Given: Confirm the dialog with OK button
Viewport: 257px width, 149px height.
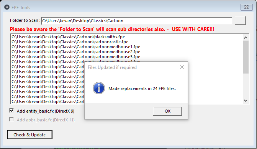Looking at the screenshot, I should pyautogui.click(x=167, y=111).
